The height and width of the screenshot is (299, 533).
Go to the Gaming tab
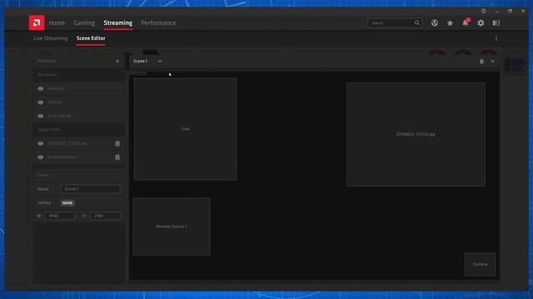[84, 22]
